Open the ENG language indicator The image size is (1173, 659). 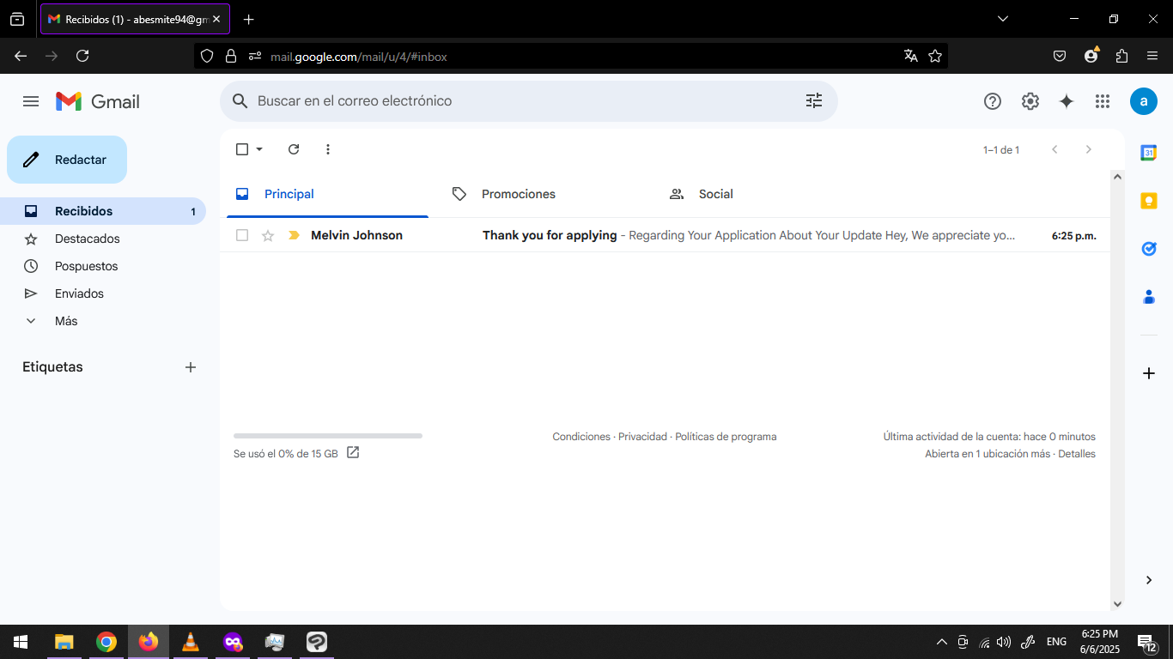pyautogui.click(x=1057, y=642)
